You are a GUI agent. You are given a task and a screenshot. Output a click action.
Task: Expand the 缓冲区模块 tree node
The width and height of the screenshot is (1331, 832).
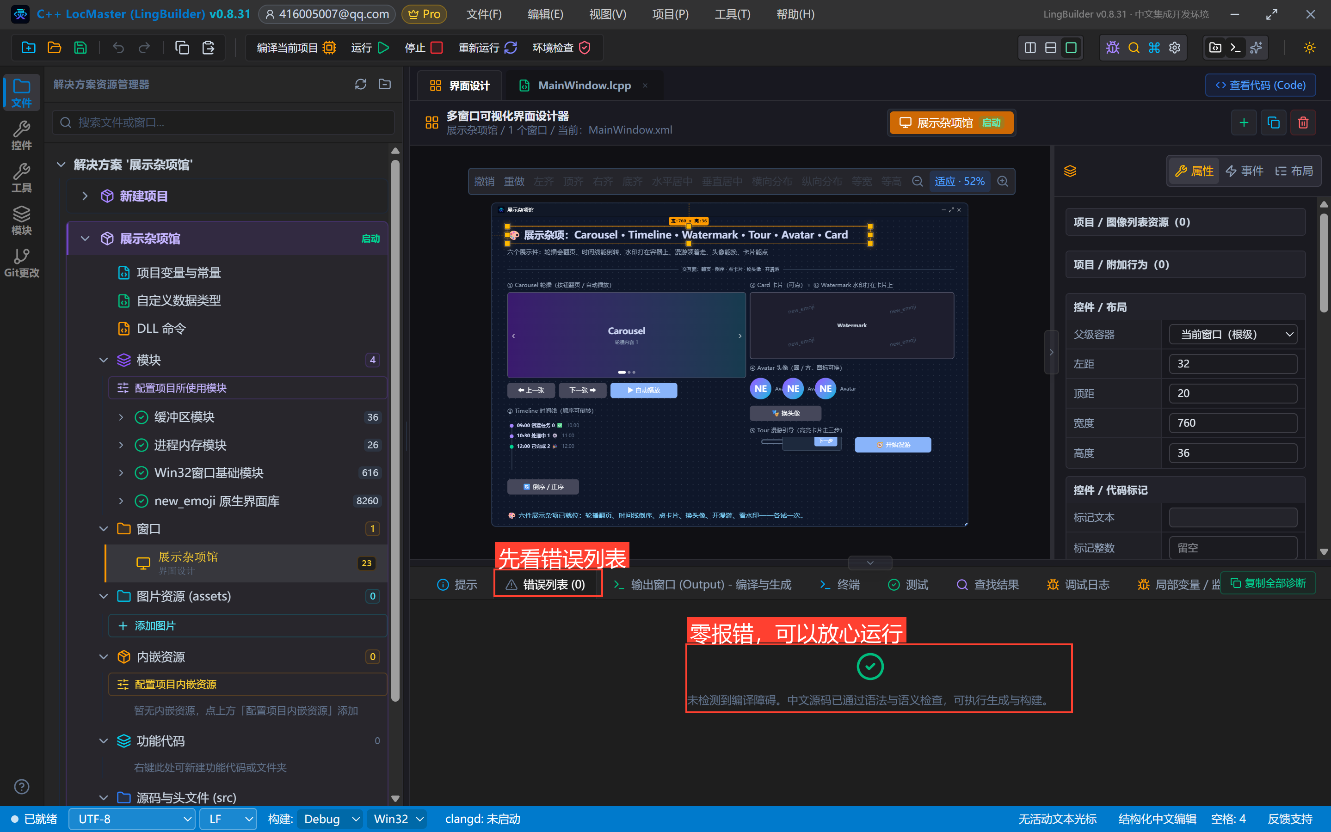[x=121, y=417]
